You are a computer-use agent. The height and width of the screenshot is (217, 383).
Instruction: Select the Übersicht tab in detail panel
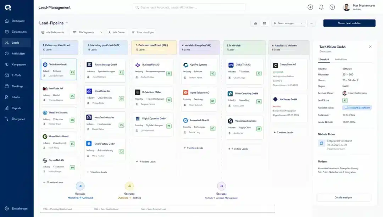[x=324, y=59]
